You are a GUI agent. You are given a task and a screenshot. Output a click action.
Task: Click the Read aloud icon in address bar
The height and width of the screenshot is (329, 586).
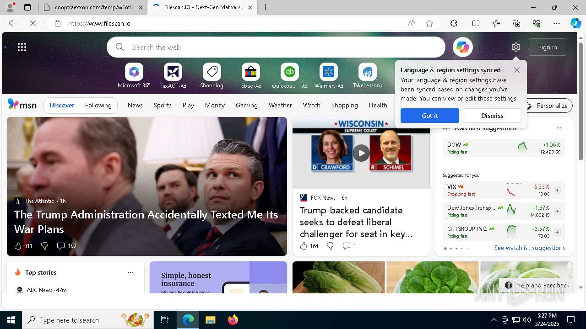pos(411,23)
